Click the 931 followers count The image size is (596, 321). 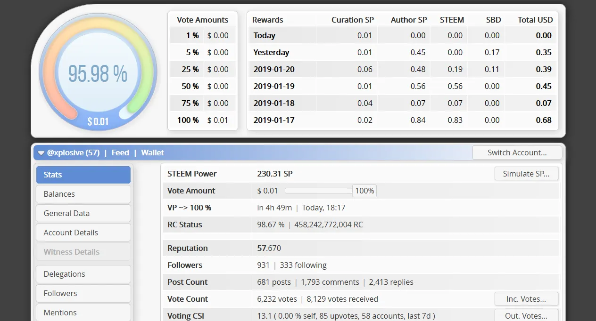click(x=264, y=265)
